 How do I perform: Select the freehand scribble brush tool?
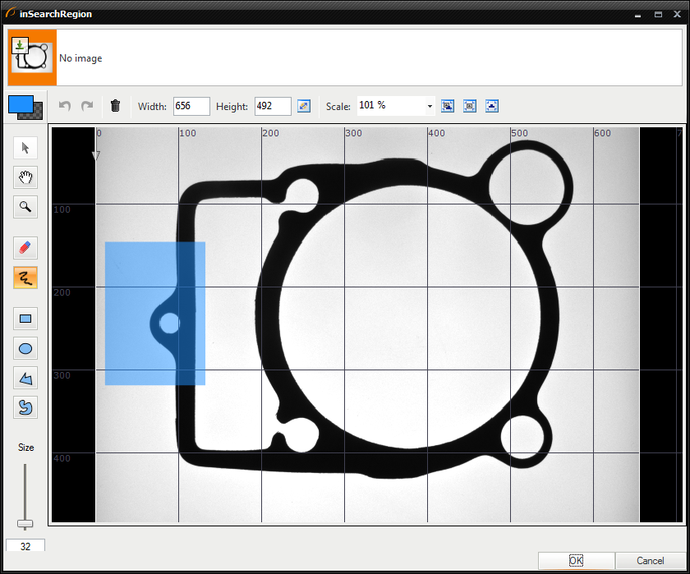tap(25, 278)
